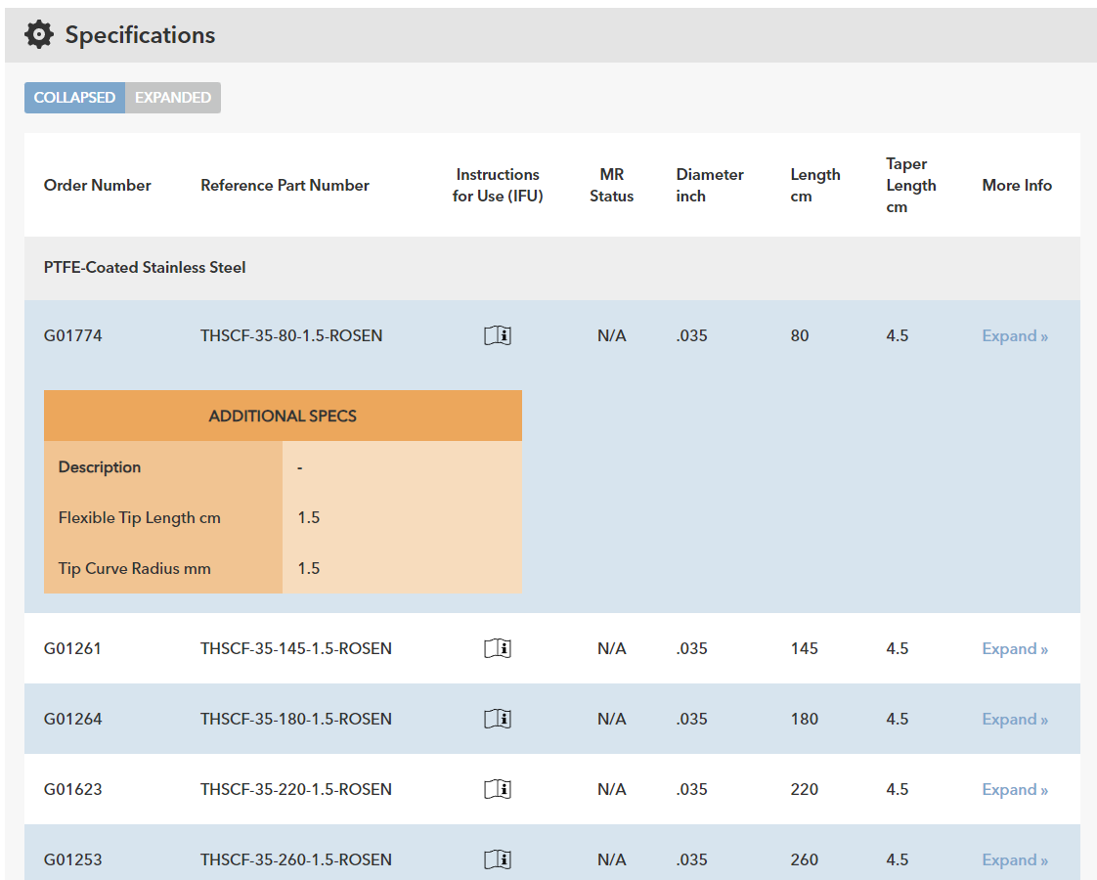Switch table view to Expanded
Image resolution: width=1097 pixels, height=880 pixels.
(173, 98)
